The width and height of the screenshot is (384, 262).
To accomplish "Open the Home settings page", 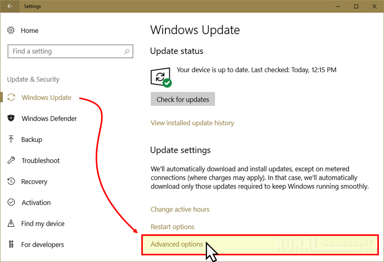I will 30,31.
